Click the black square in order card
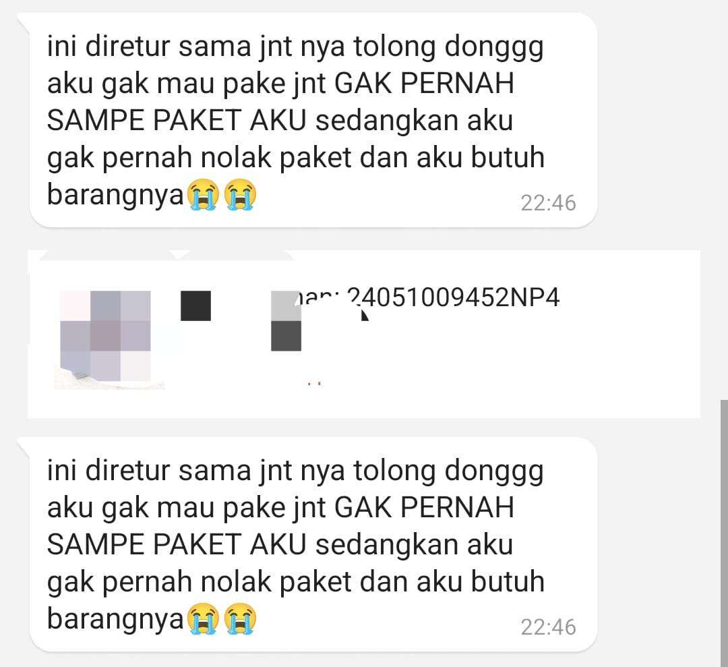The height and width of the screenshot is (667, 728). (x=195, y=306)
